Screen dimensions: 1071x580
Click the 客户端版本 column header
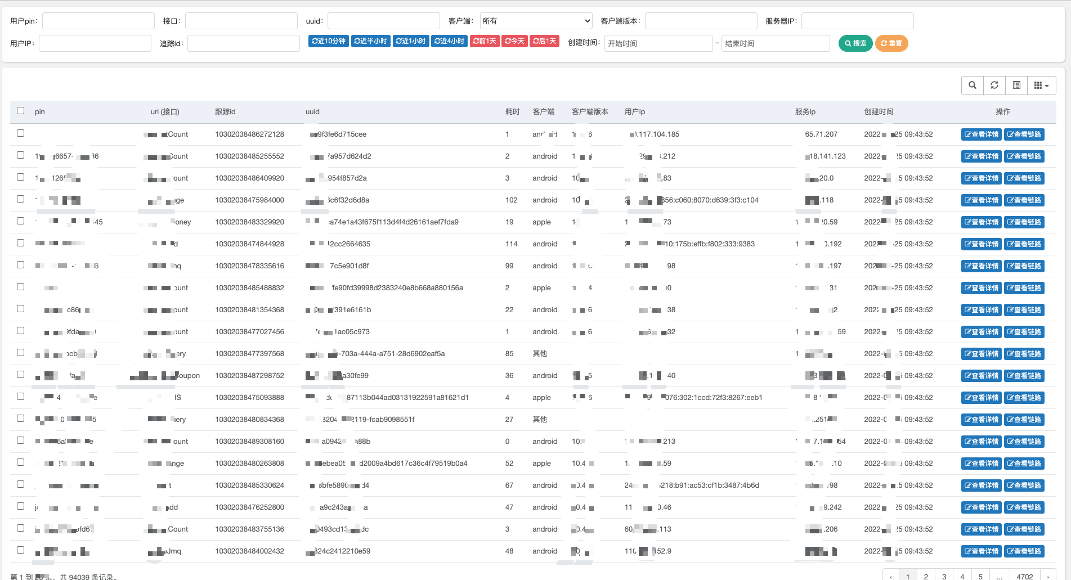click(590, 111)
